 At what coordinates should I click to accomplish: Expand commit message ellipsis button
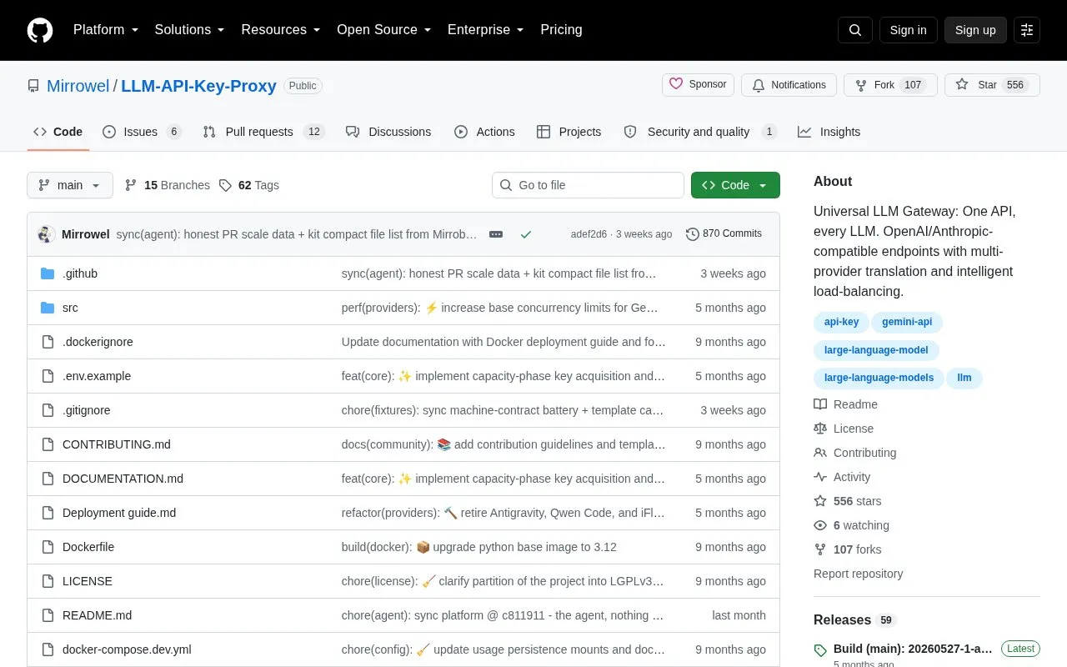[x=496, y=234]
